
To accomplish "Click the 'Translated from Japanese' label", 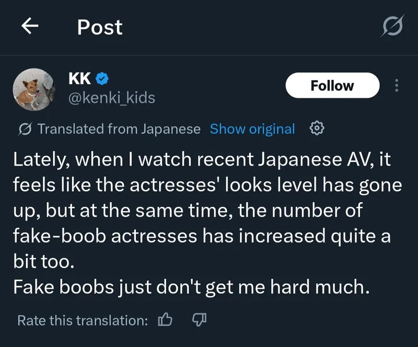I will point(119,129).
